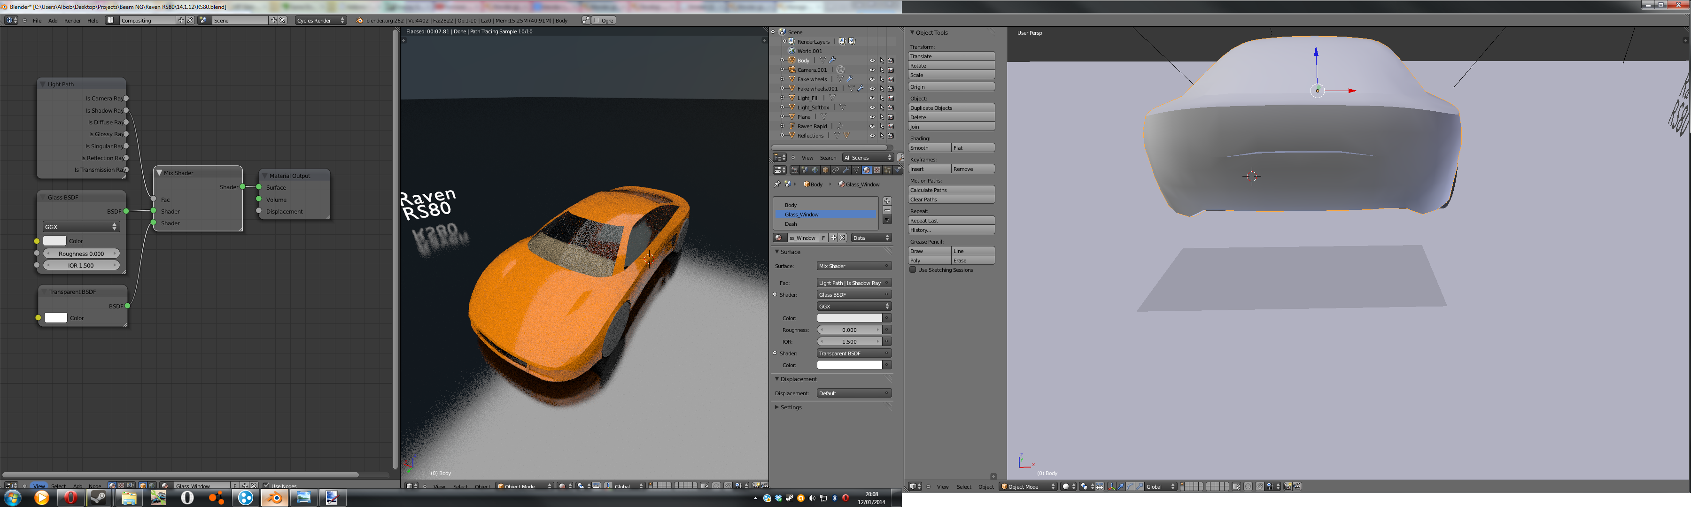Open Windows Explorer folder from taskbar
The image size is (1691, 507).
[x=129, y=498]
